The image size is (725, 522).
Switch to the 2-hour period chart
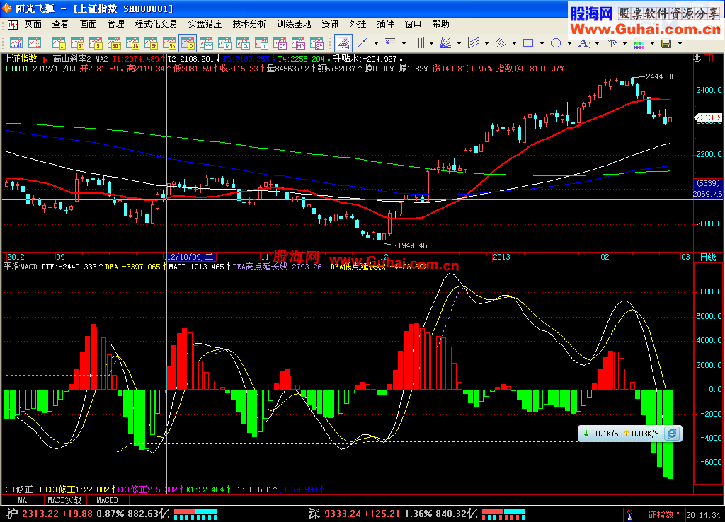(x=152, y=43)
